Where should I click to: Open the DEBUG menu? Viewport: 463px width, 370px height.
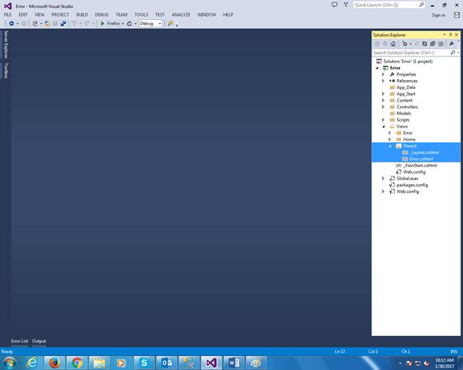click(102, 14)
